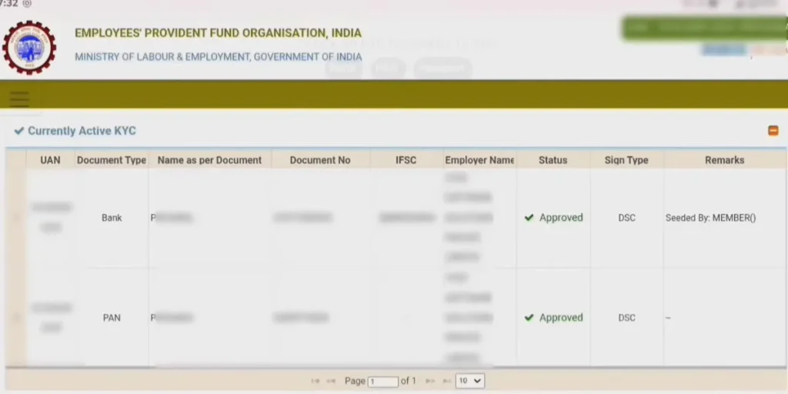
Task: Click the Status column header
Action: (x=553, y=160)
